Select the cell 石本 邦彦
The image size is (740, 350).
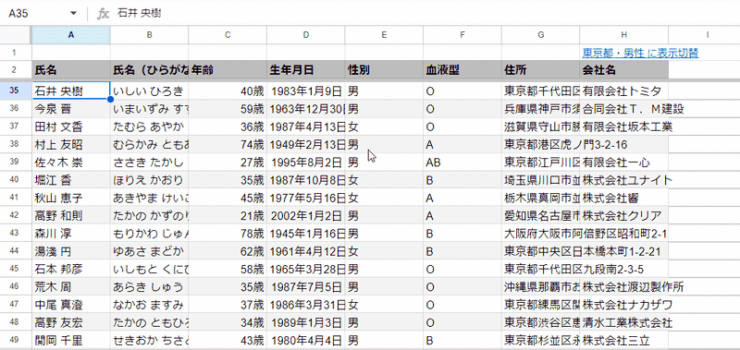click(71, 269)
